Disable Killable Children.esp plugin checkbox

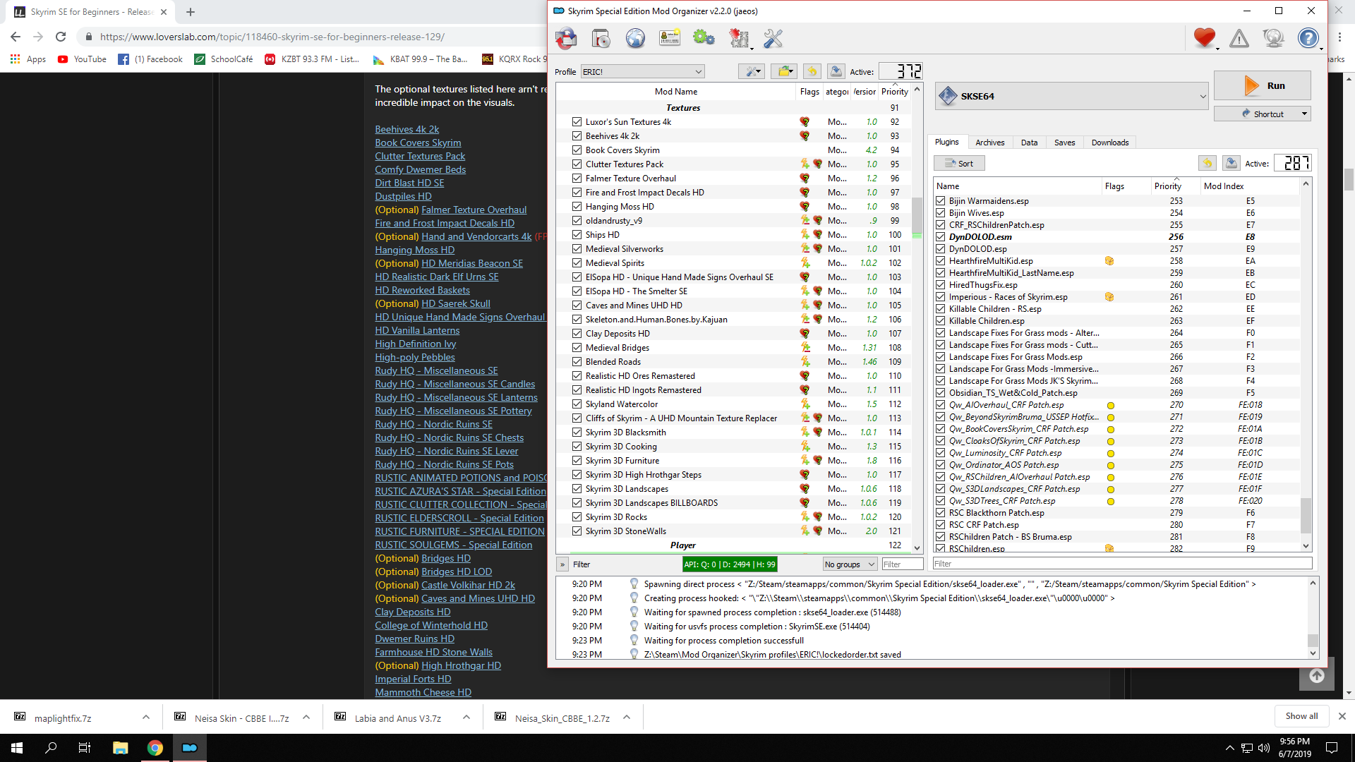click(941, 321)
